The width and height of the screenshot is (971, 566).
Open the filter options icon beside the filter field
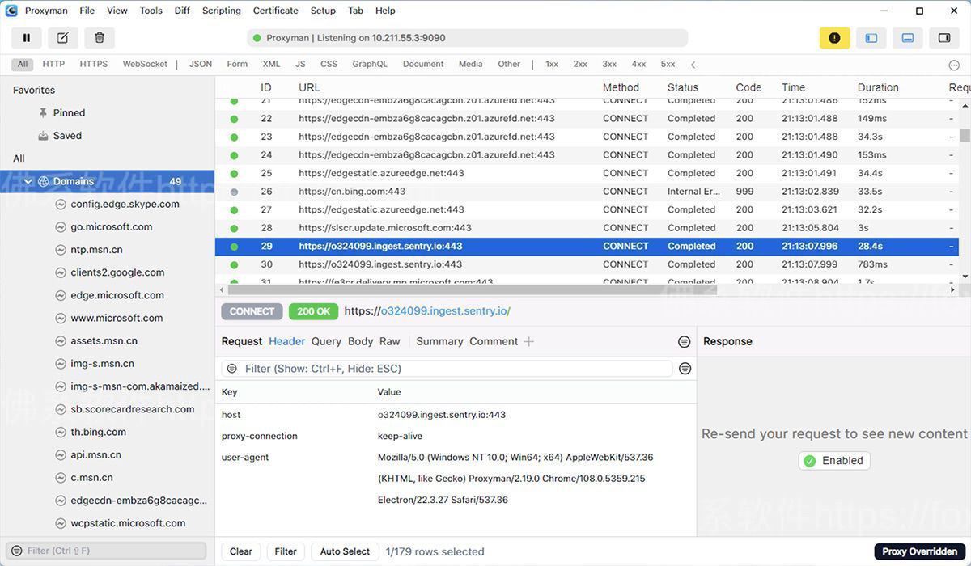click(685, 368)
